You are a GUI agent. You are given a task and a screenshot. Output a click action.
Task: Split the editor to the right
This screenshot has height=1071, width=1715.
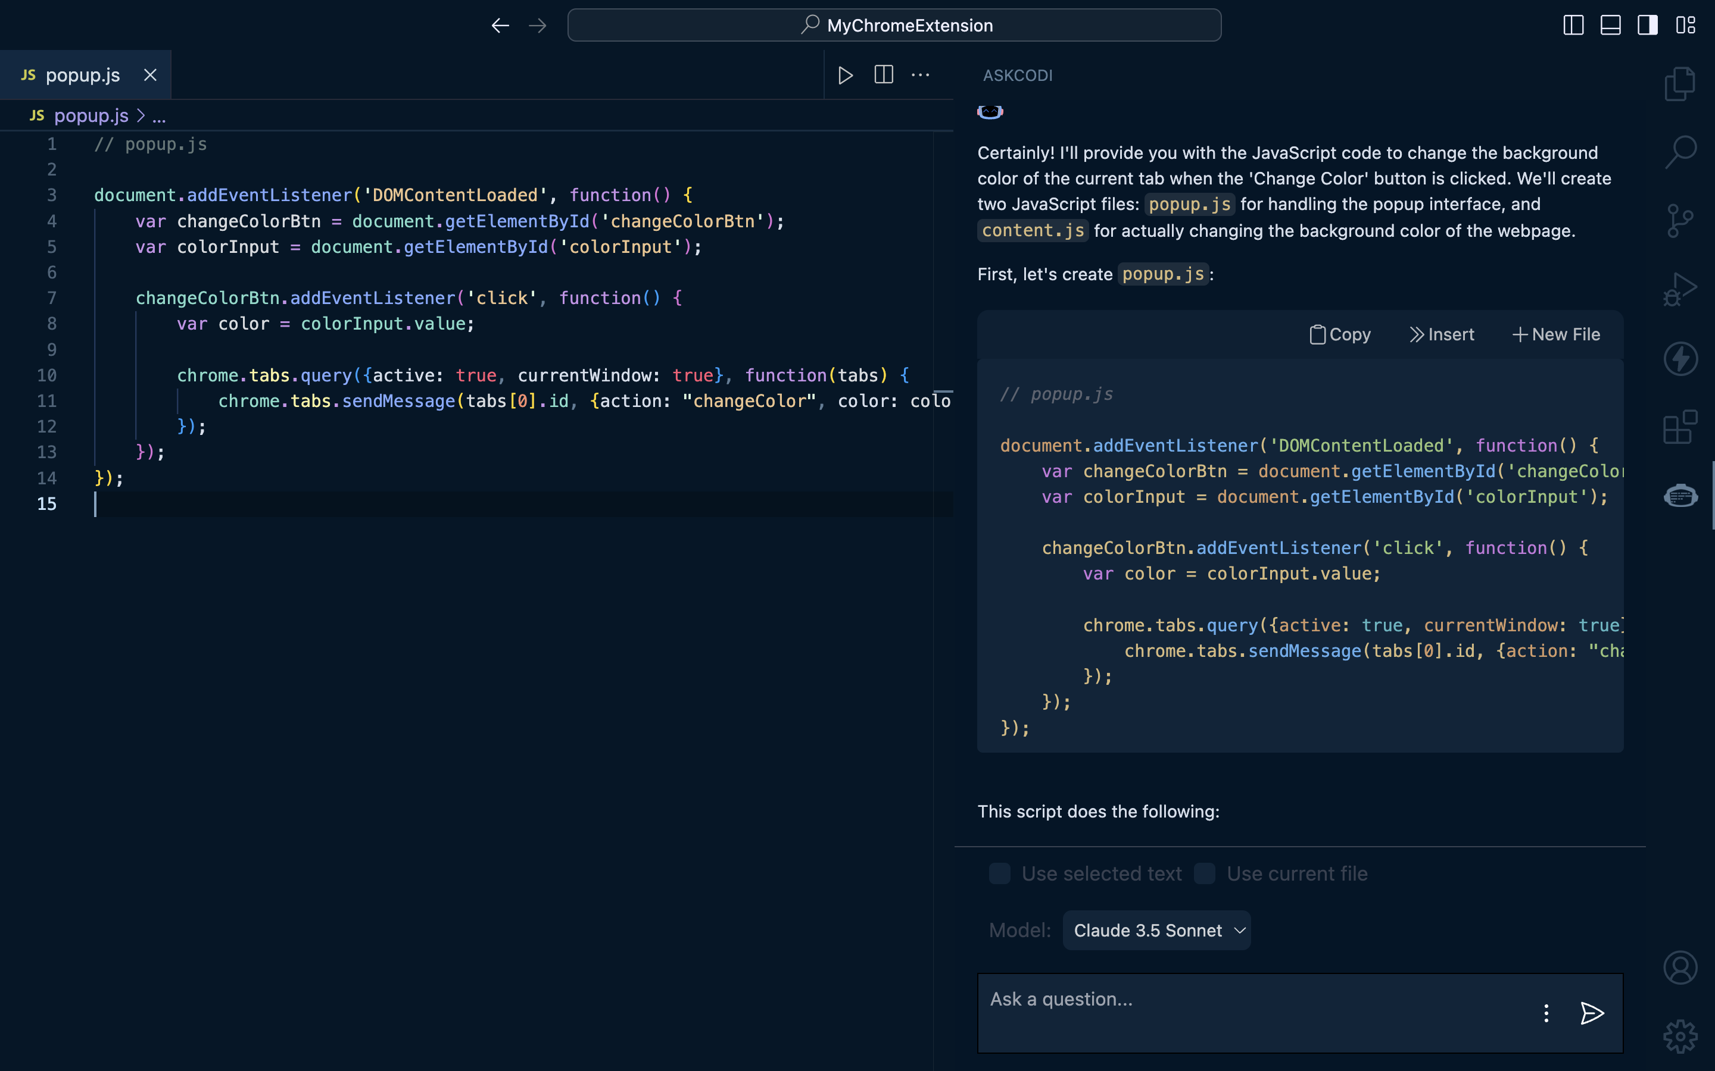[884, 75]
